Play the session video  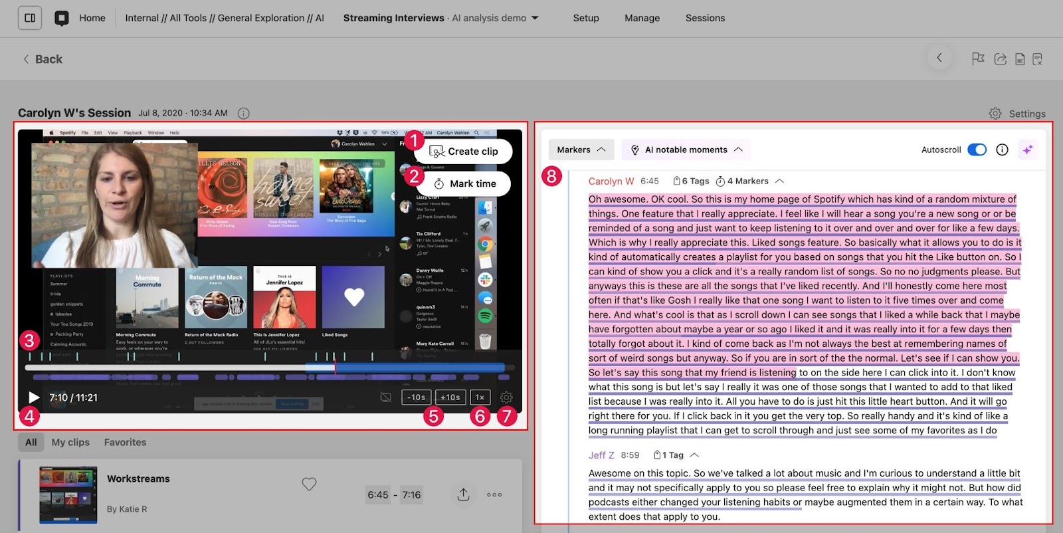(33, 397)
